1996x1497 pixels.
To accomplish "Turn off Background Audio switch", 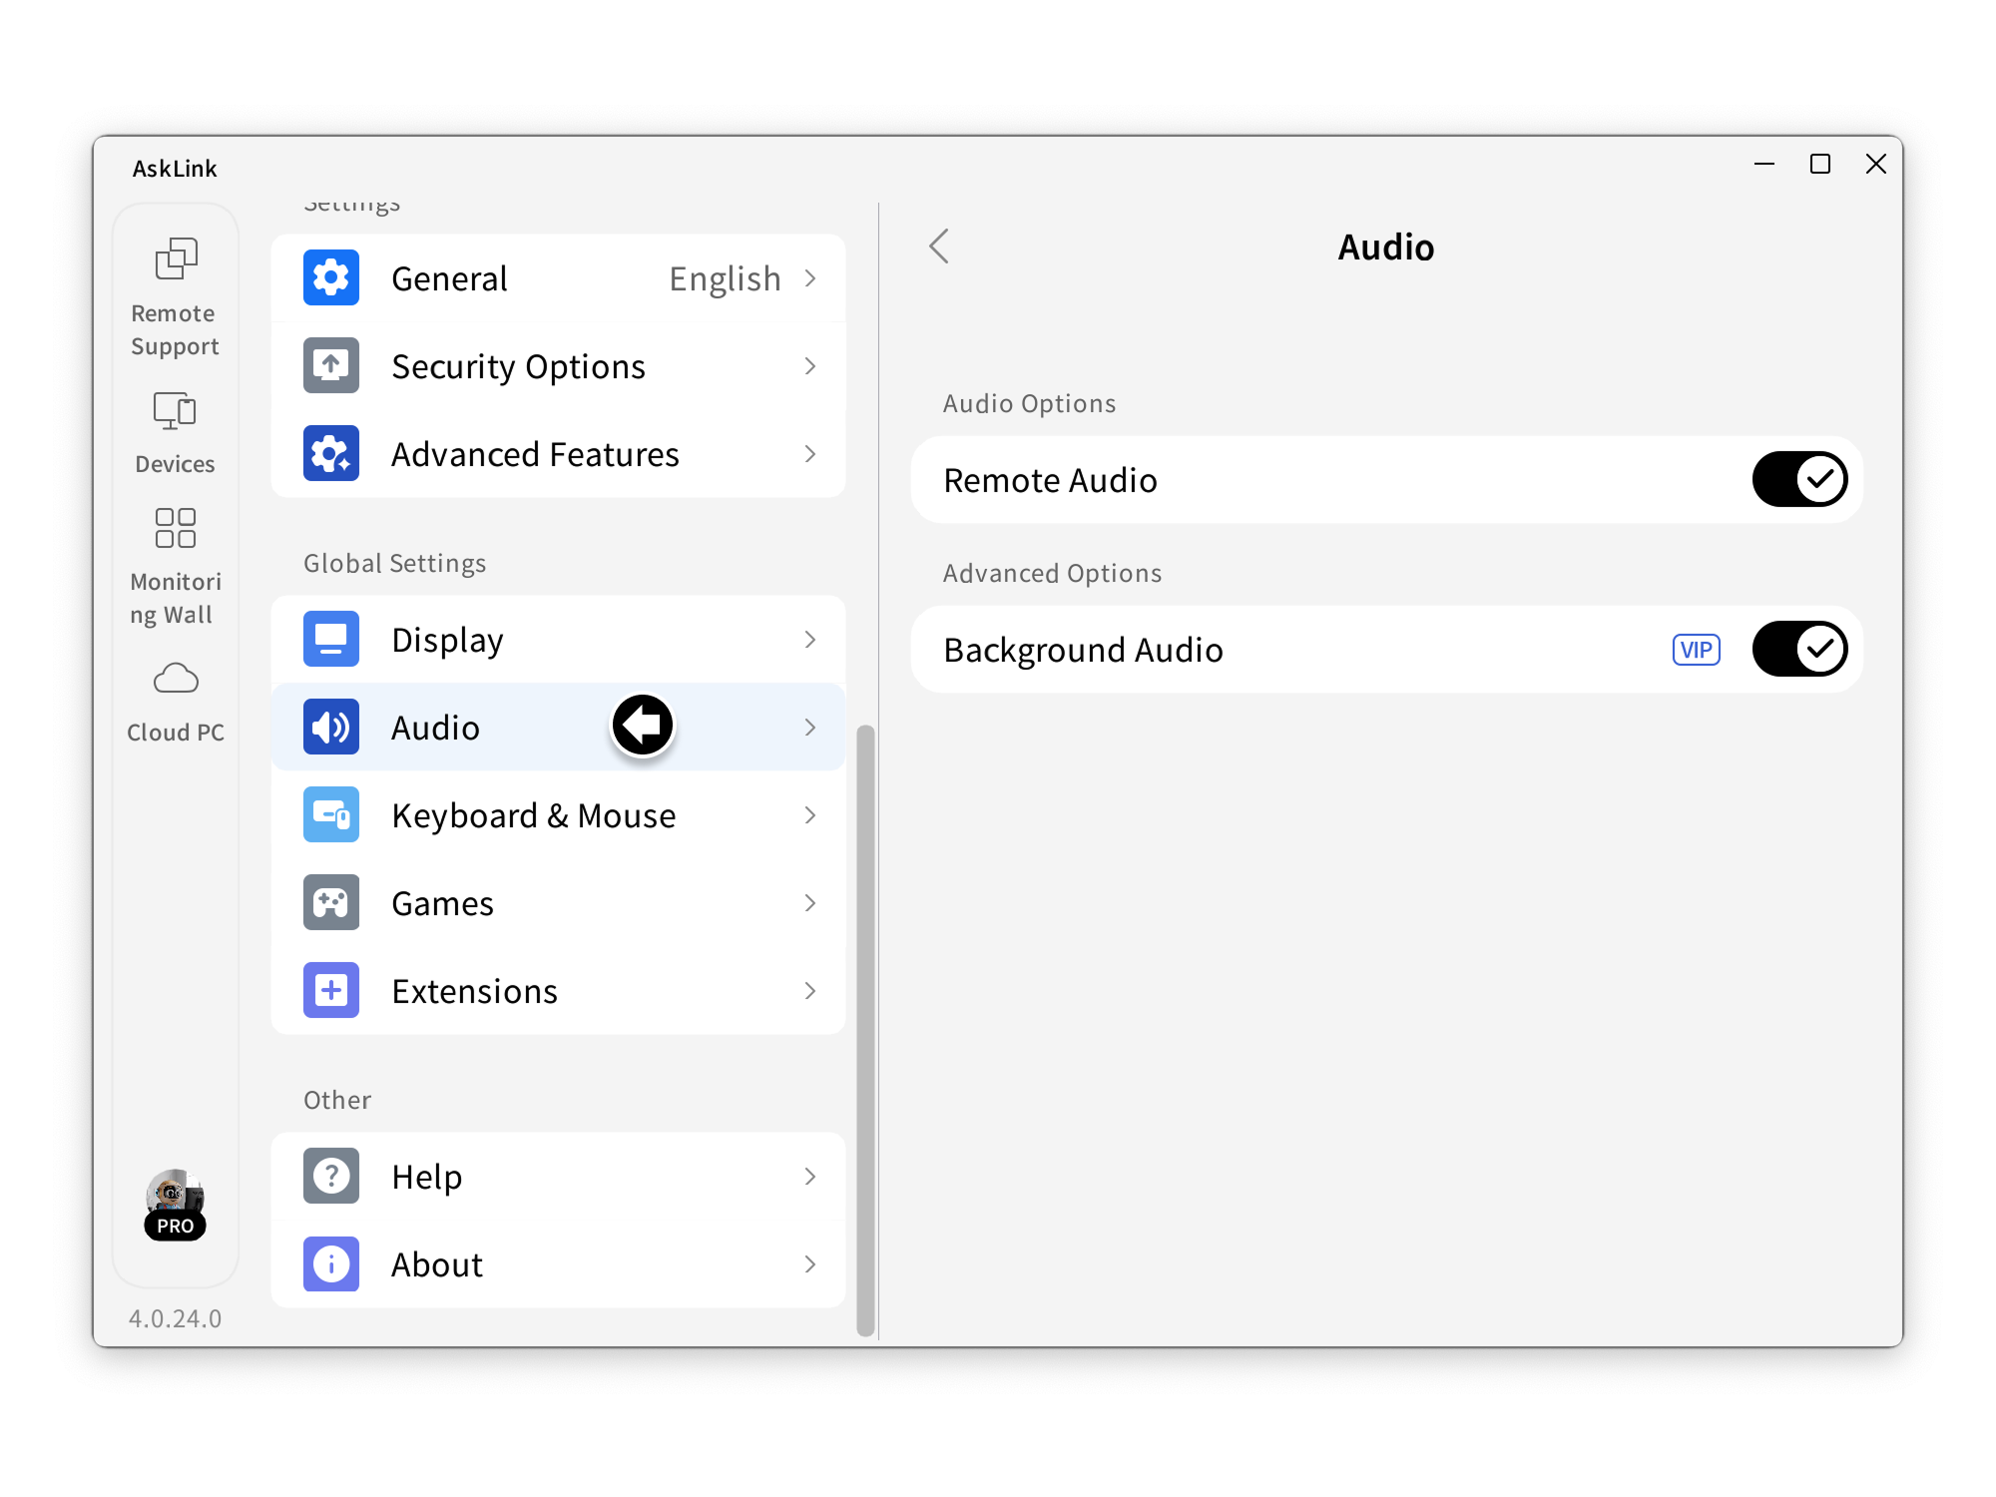I will pos(1799,650).
